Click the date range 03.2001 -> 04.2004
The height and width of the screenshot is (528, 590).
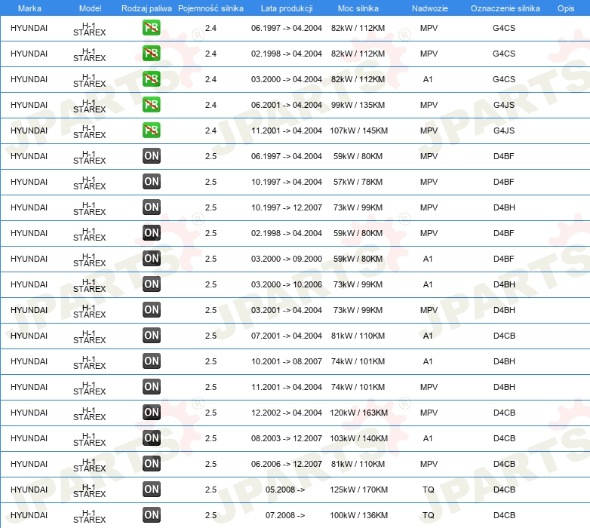click(x=287, y=310)
